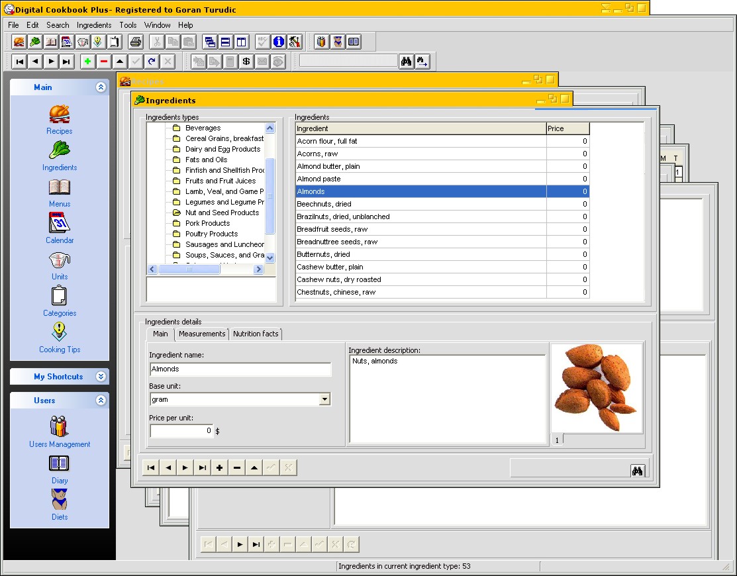Click the blue refresh arrow toolbar icon
The height and width of the screenshot is (576, 737).
click(x=152, y=62)
